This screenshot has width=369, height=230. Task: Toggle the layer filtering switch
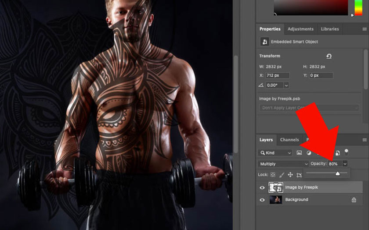(346, 152)
